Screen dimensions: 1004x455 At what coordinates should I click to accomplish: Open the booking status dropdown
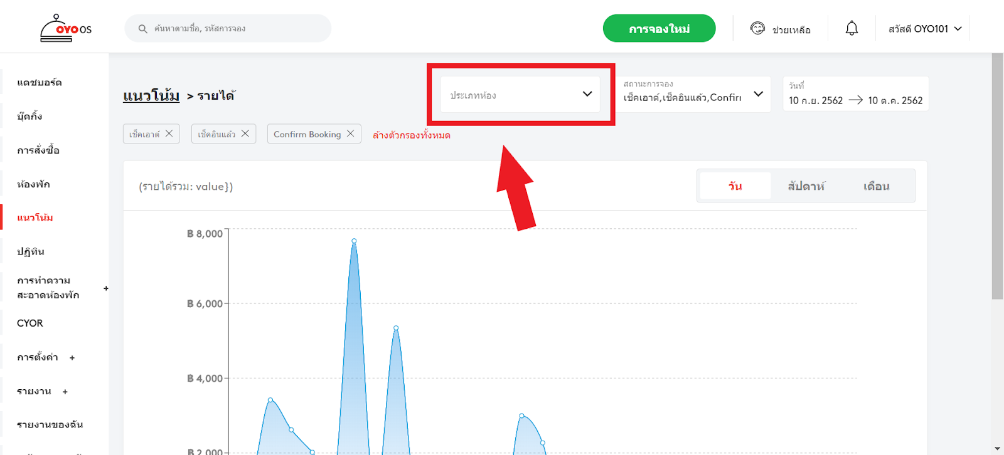[693, 94]
